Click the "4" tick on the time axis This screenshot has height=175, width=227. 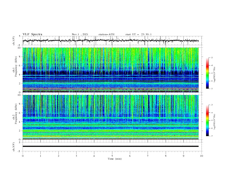pos(94,156)
